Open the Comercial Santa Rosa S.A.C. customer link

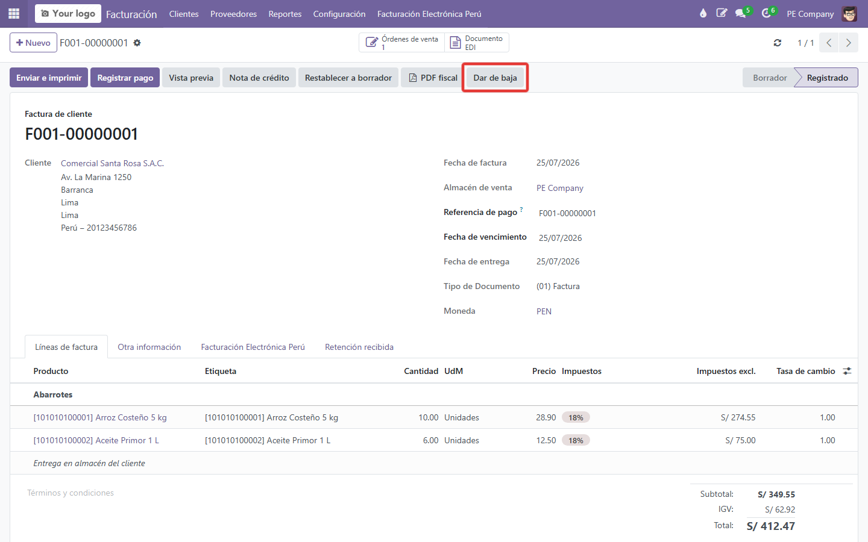coord(112,163)
